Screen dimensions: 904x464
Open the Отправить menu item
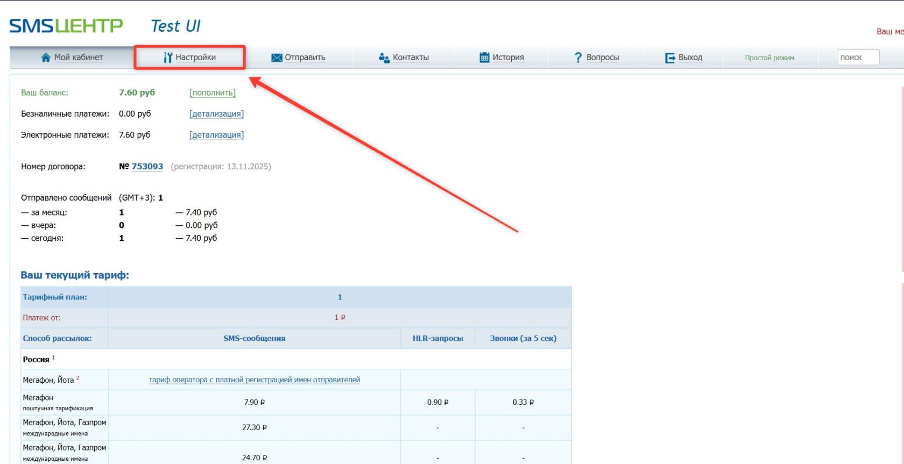[x=305, y=58]
